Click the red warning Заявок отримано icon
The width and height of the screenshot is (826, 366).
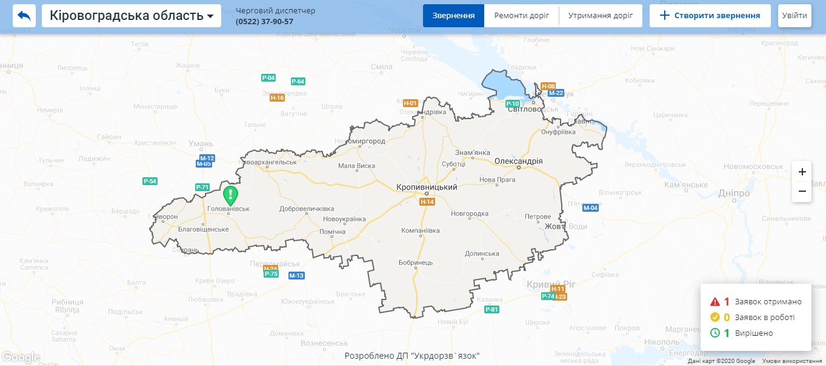click(714, 301)
